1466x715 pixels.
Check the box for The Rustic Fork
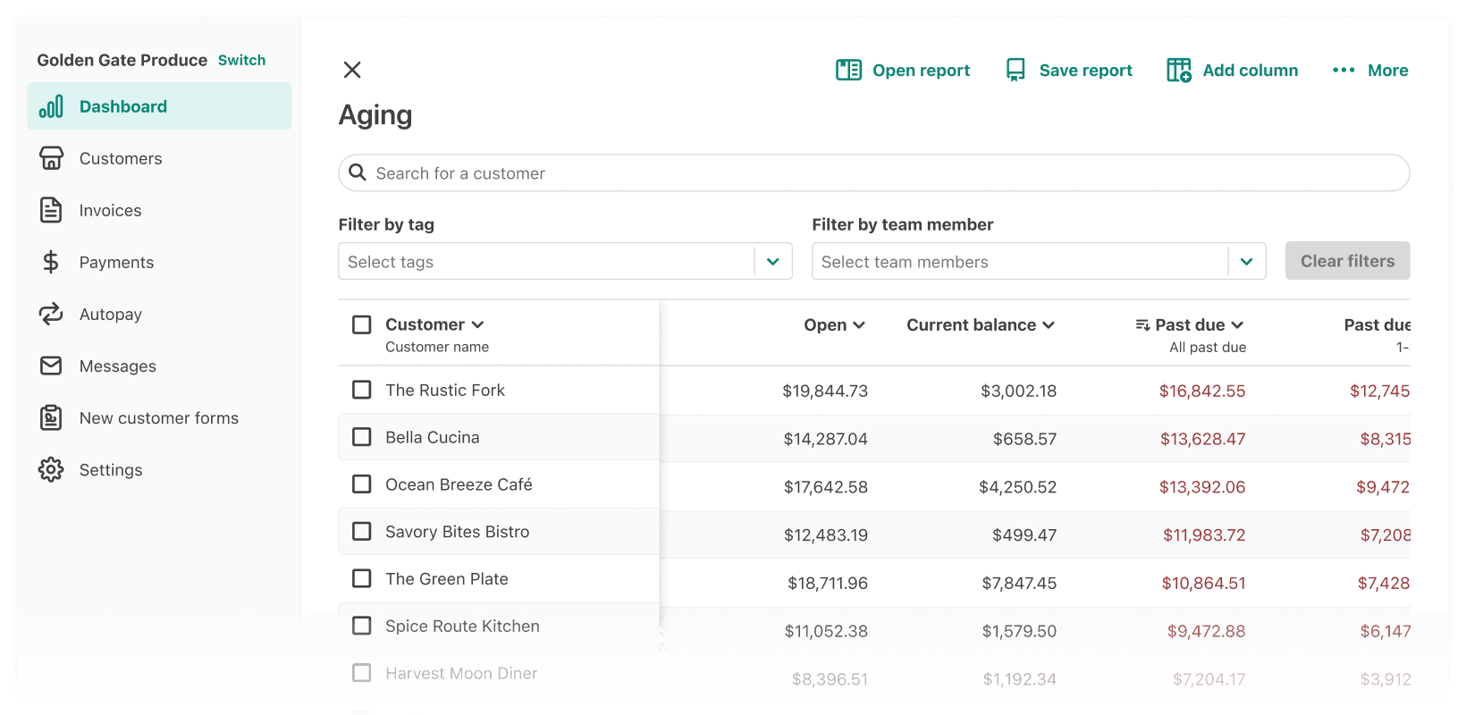(x=362, y=390)
